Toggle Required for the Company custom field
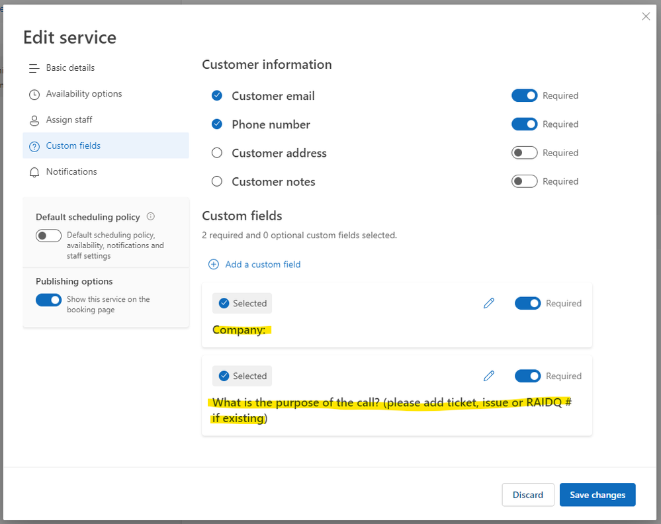661x524 pixels. (527, 304)
